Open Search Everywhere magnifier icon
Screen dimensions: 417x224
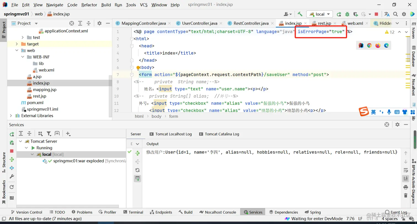click(395, 14)
